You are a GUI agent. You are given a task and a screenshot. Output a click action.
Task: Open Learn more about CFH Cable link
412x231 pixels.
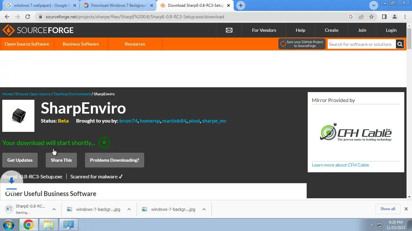(x=340, y=165)
